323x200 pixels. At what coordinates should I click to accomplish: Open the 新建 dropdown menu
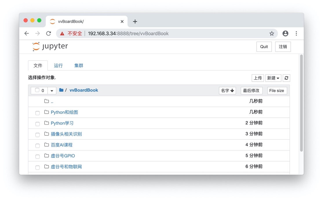pyautogui.click(x=273, y=78)
